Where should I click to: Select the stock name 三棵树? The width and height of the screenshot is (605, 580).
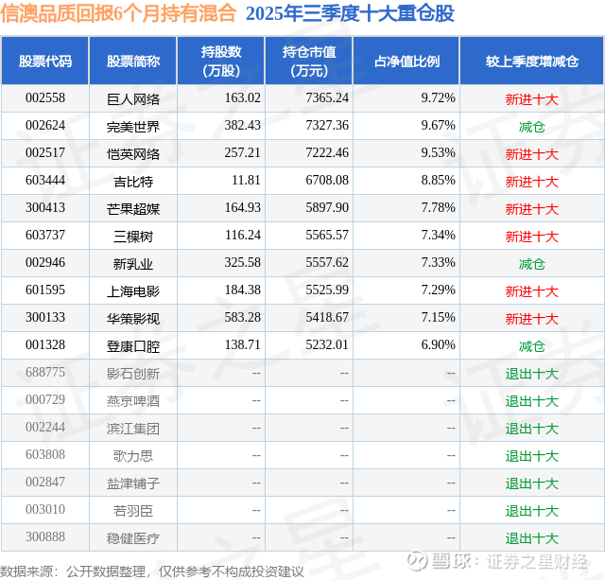click(133, 237)
